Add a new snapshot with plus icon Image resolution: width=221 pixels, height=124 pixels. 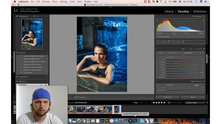point(47,77)
